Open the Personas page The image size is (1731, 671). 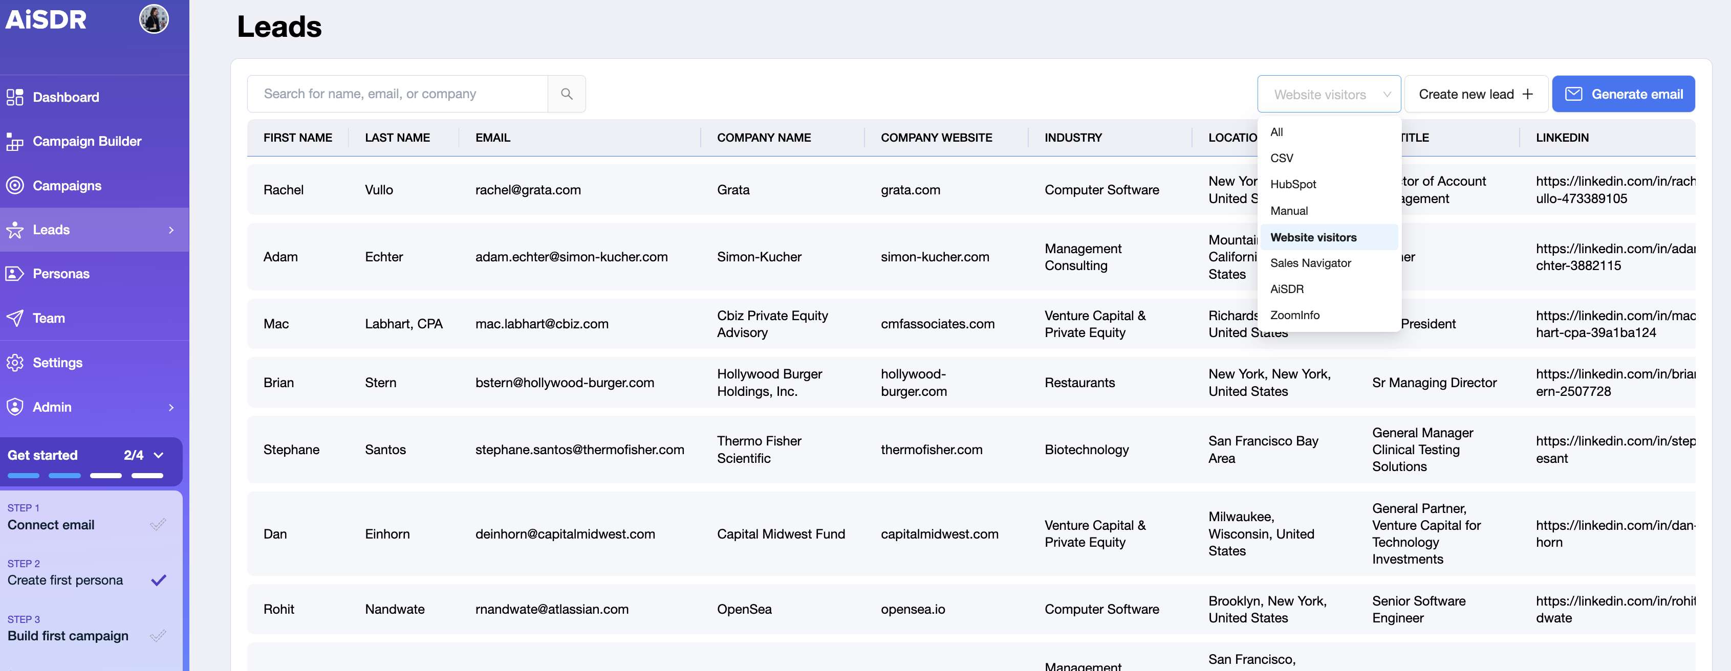click(94, 274)
